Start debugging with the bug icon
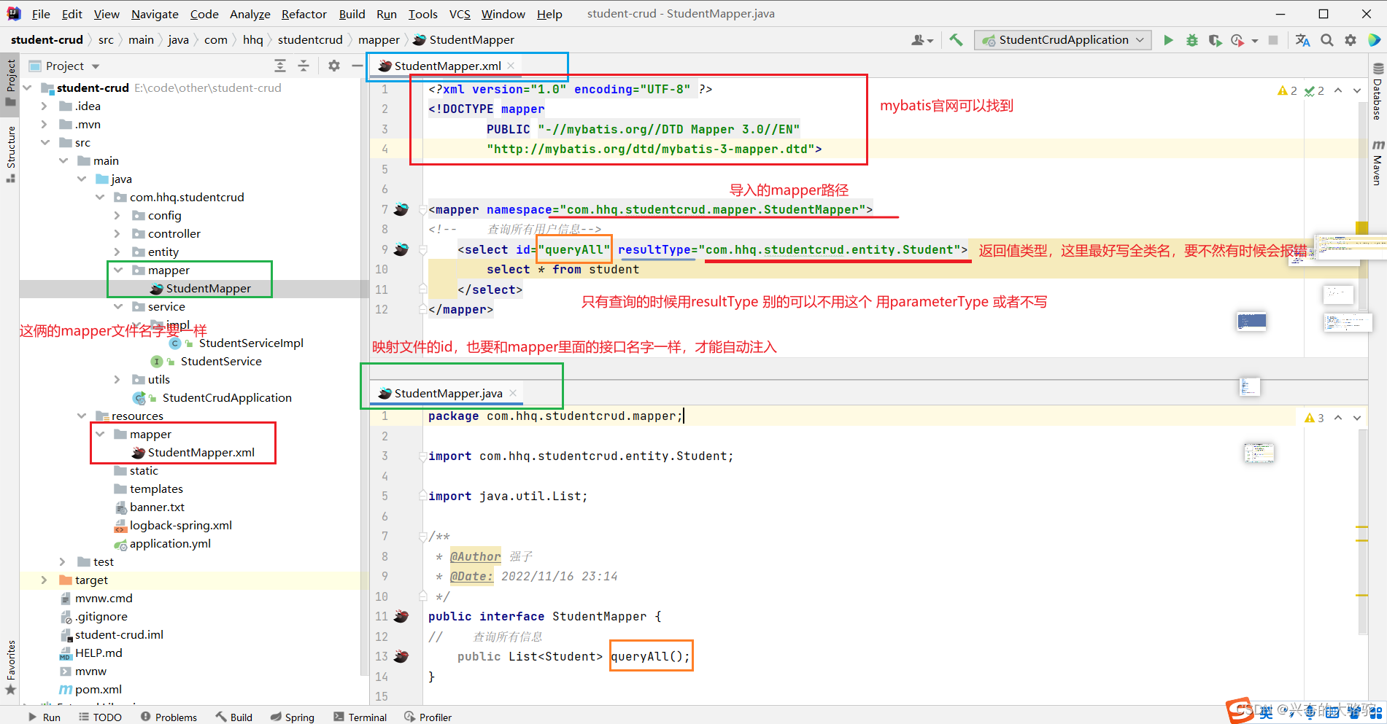 point(1191,40)
